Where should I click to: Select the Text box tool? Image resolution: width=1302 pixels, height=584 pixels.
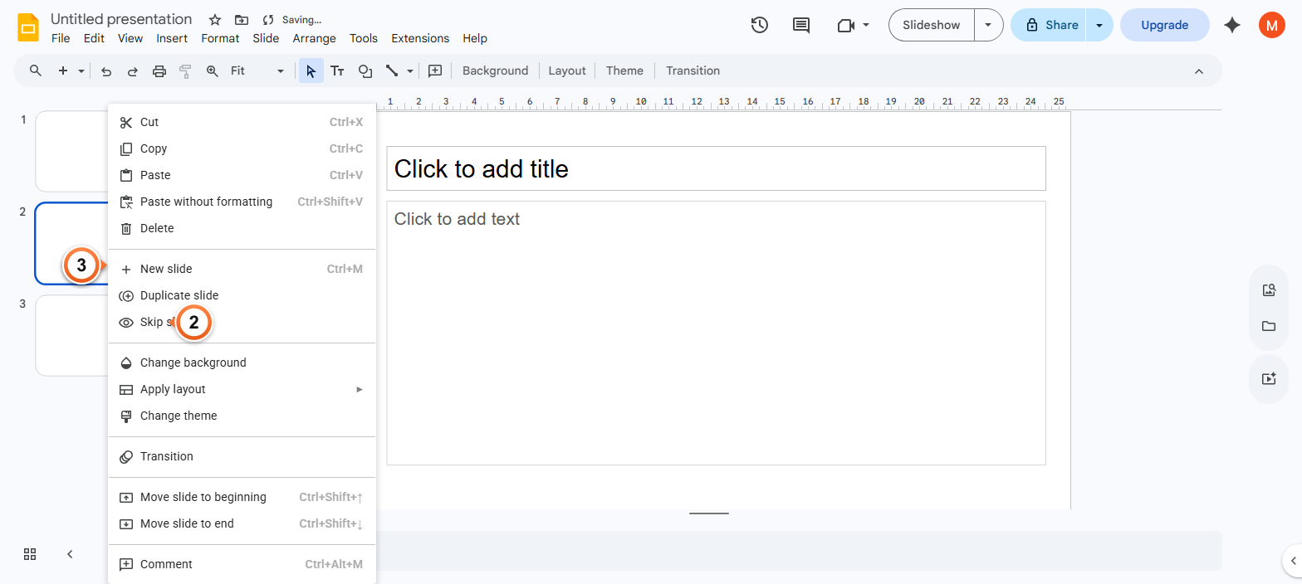pyautogui.click(x=337, y=71)
